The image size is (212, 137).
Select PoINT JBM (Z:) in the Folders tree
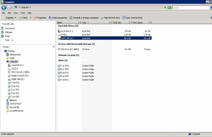tap(18, 79)
